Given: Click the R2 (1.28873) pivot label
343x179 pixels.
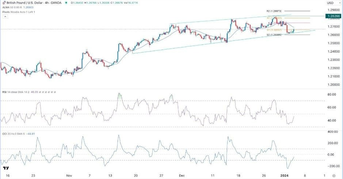Looking at the screenshot, I should pyautogui.click(x=274, y=11).
